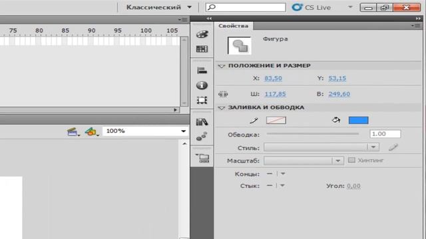Click the stroke color swatch (none)
This screenshot has height=239, width=426.
point(276,120)
